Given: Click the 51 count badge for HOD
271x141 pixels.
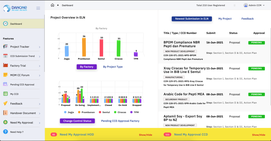Looking at the screenshot, I should [53, 135].
